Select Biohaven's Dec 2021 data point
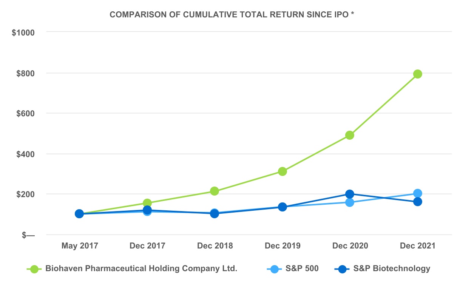This screenshot has width=463, height=287. coord(417,74)
